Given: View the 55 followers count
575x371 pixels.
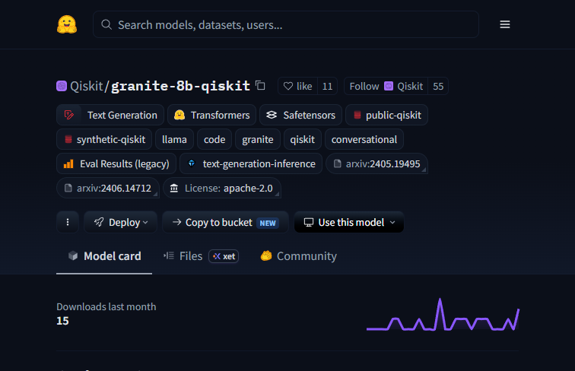Looking at the screenshot, I should pyautogui.click(x=438, y=86).
